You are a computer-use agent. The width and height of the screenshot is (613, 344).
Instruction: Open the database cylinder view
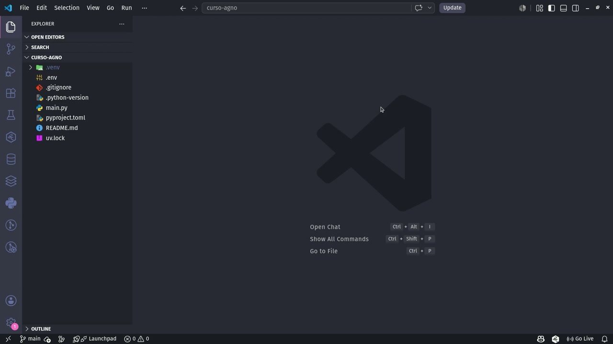pos(11,159)
